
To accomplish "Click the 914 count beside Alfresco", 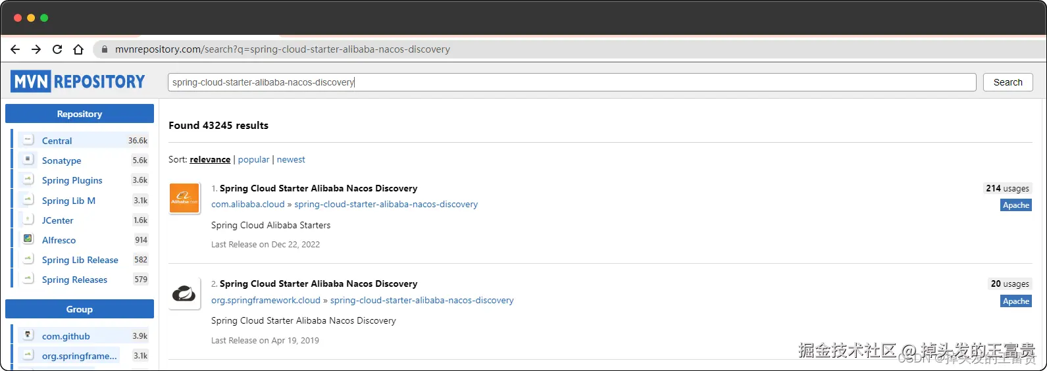I will click(141, 239).
